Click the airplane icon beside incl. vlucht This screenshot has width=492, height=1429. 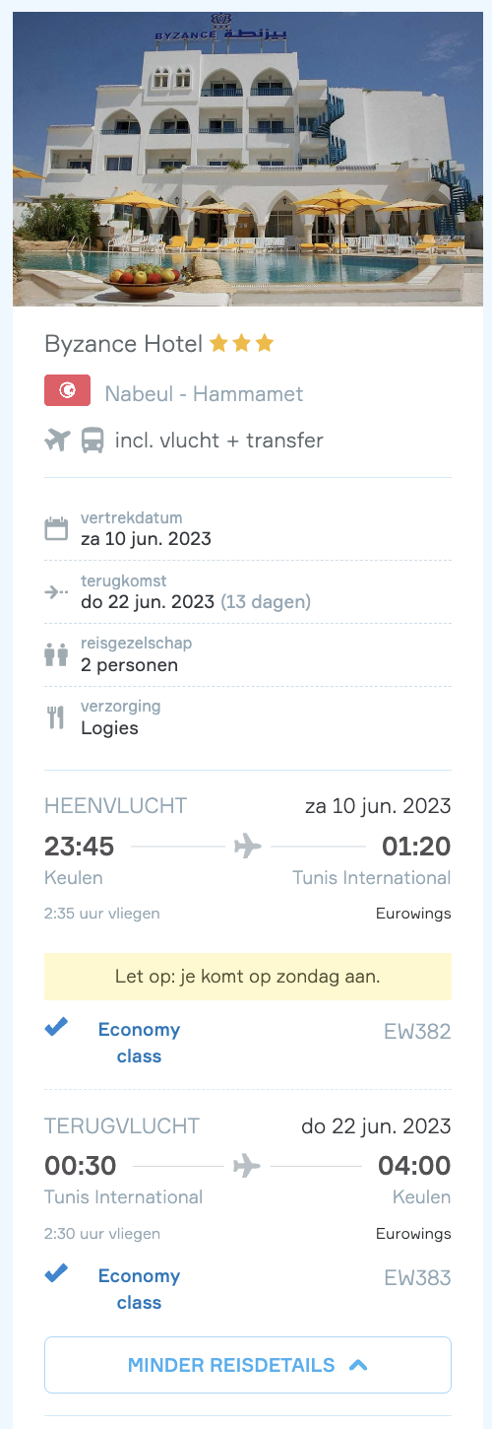[x=58, y=440]
